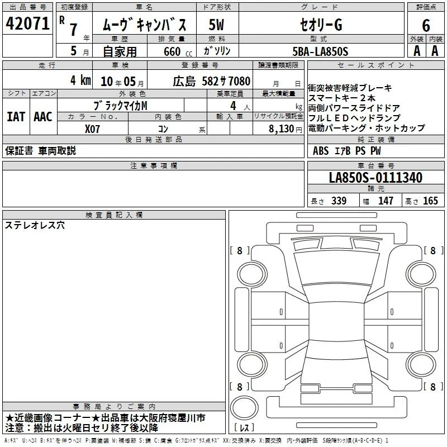This screenshot has height=447, width=447.
Task: Click the roof panel in the car diagram
Action: click(336, 322)
